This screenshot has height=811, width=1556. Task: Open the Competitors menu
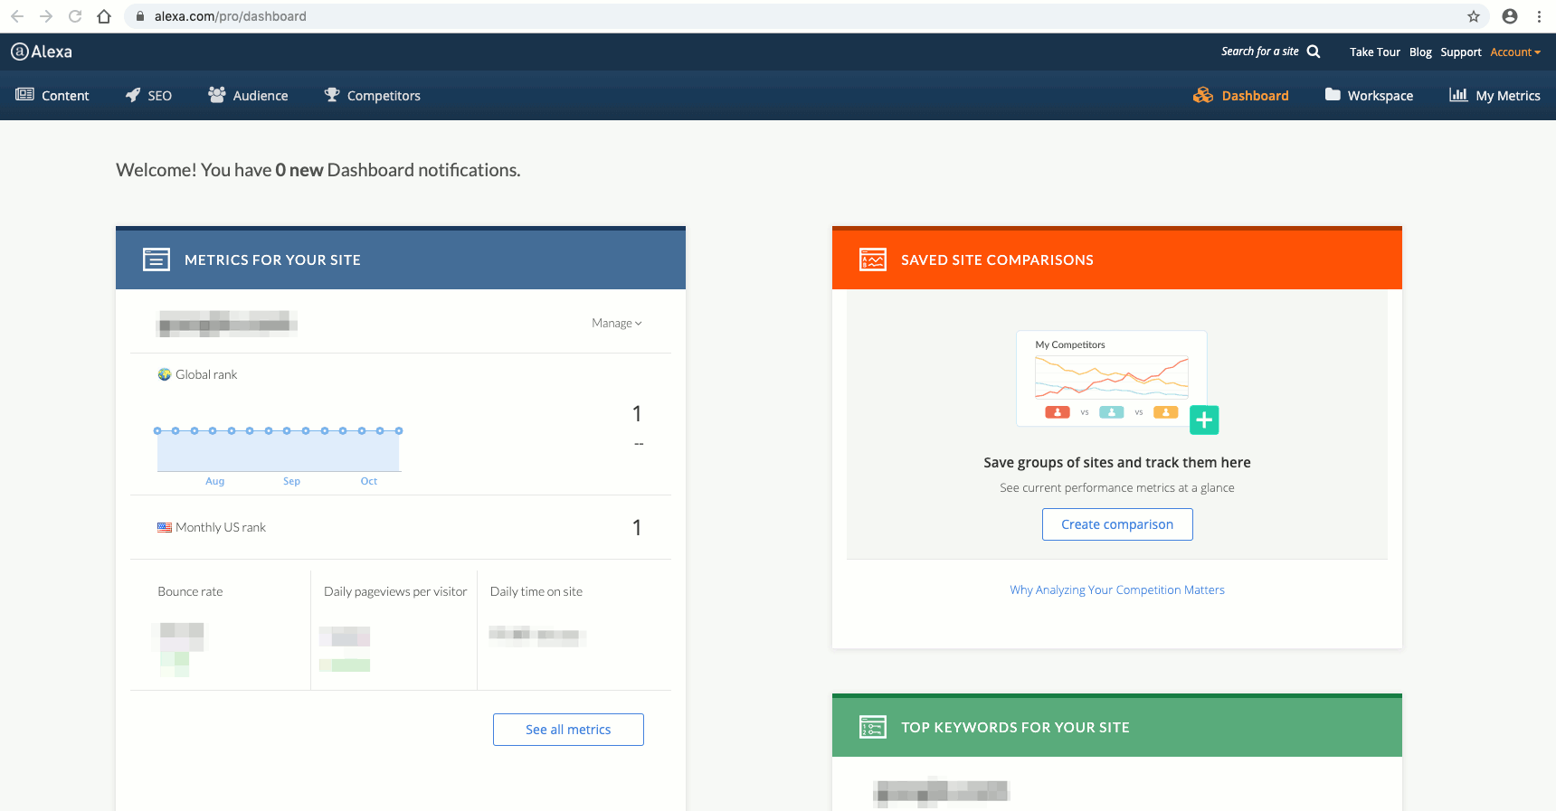click(x=373, y=96)
